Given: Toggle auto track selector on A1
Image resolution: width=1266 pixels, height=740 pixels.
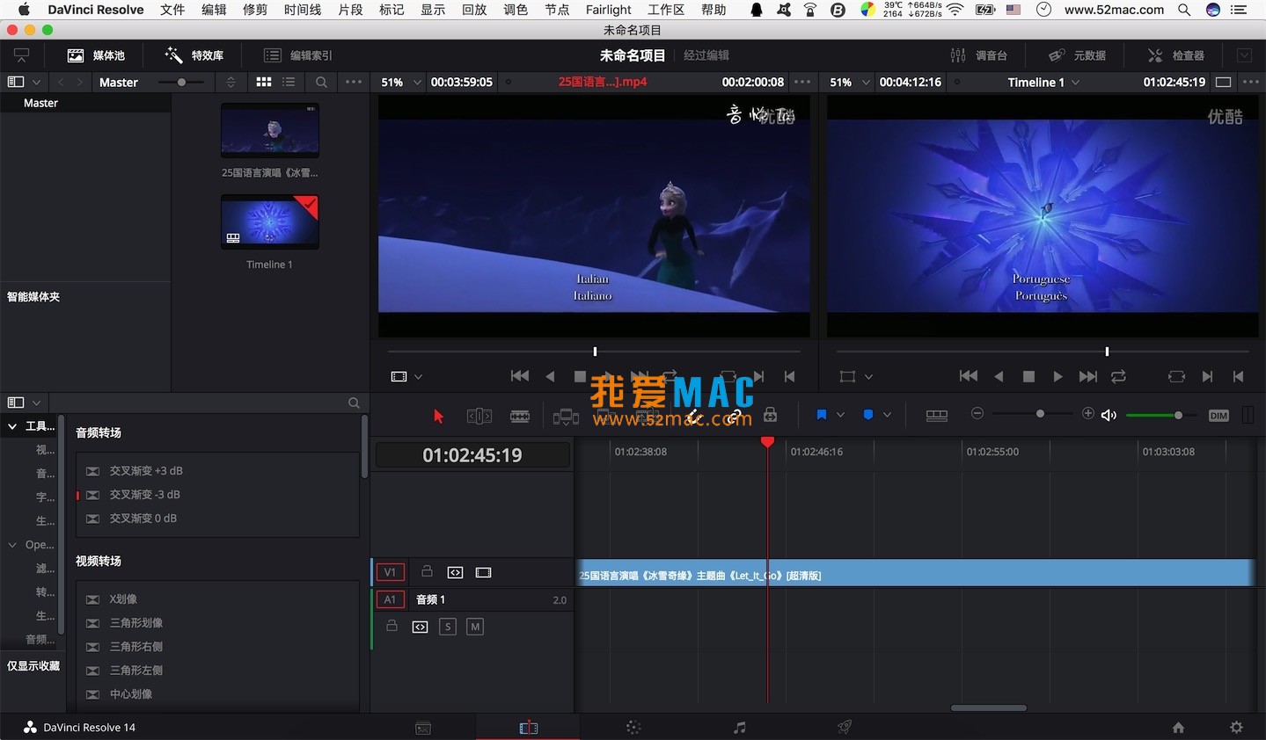Looking at the screenshot, I should pyautogui.click(x=420, y=627).
